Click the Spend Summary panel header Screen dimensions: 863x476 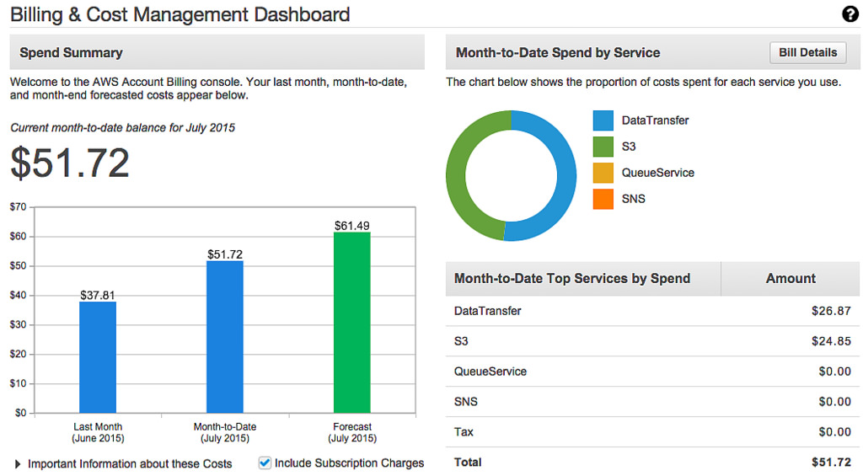[x=217, y=52]
